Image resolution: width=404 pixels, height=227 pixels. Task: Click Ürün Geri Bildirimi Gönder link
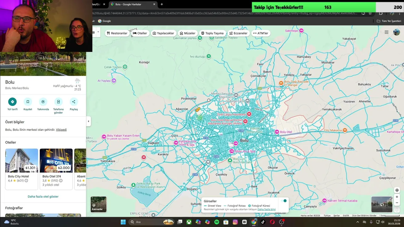tap(364, 216)
